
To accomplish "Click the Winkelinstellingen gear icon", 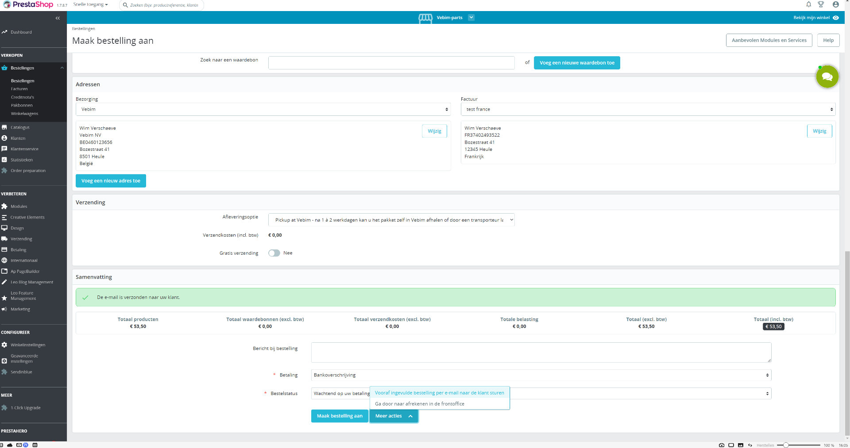I will [x=4, y=345].
